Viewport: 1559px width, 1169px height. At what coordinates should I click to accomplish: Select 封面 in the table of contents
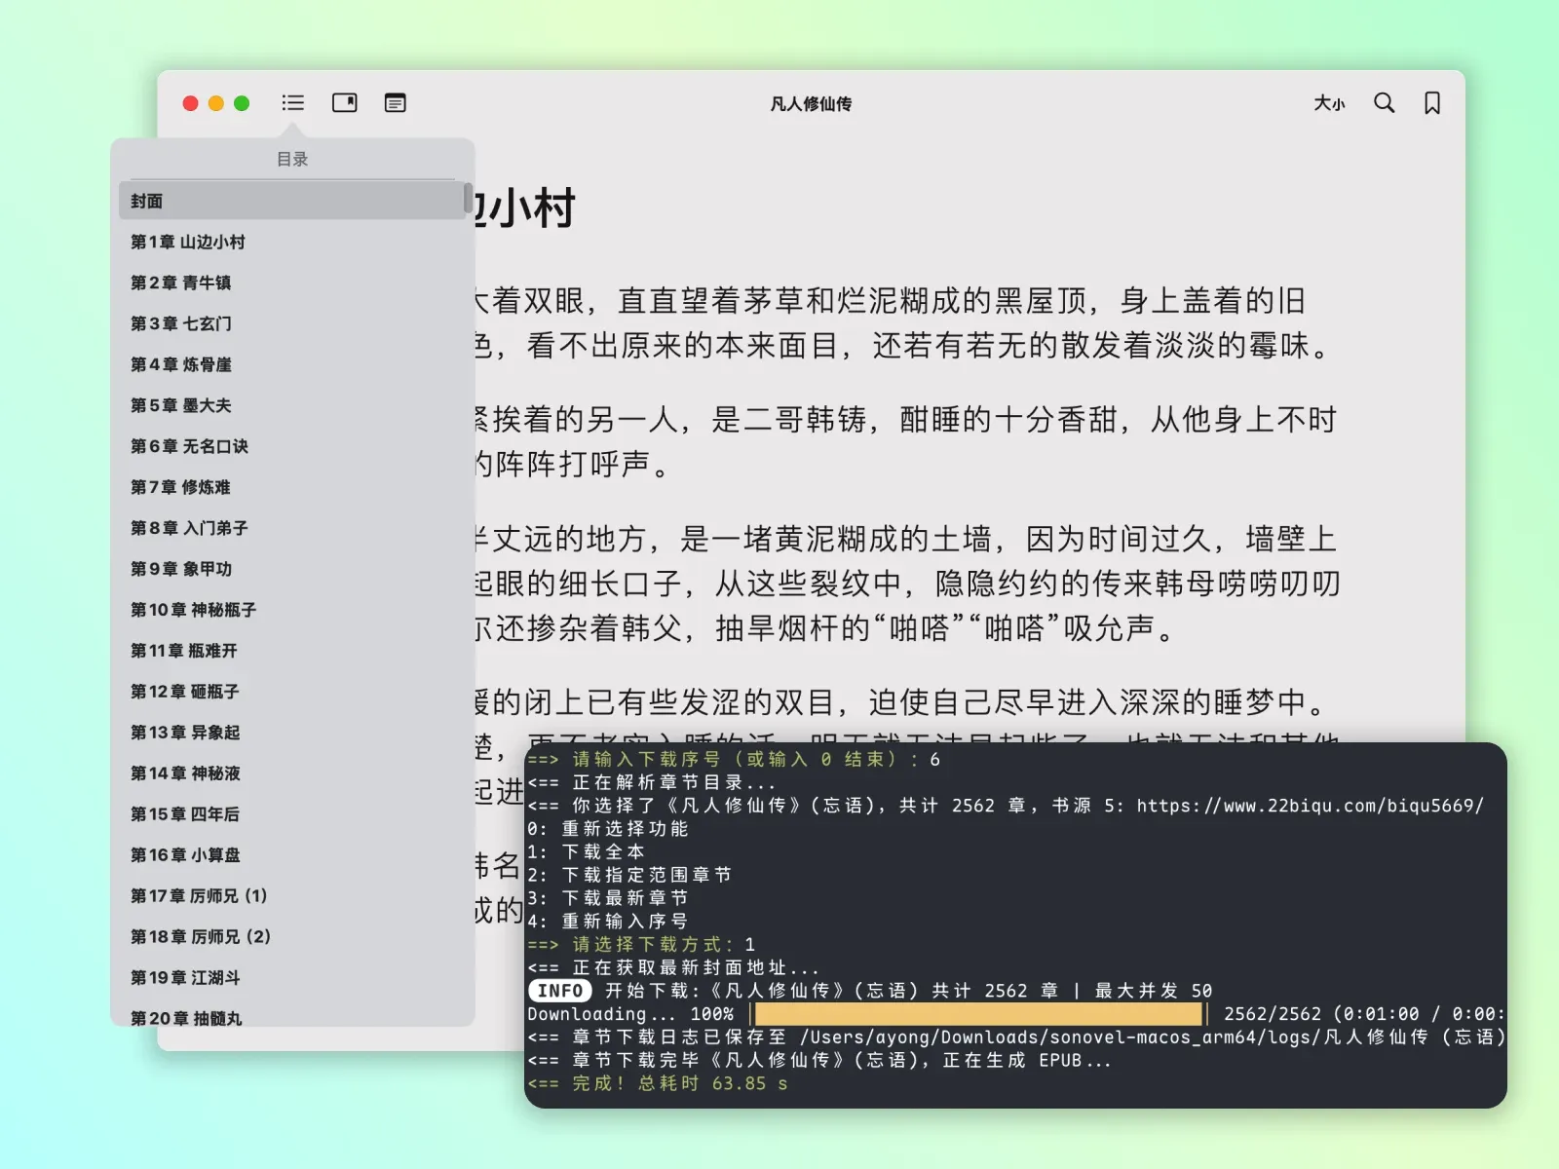pyautogui.click(x=291, y=201)
